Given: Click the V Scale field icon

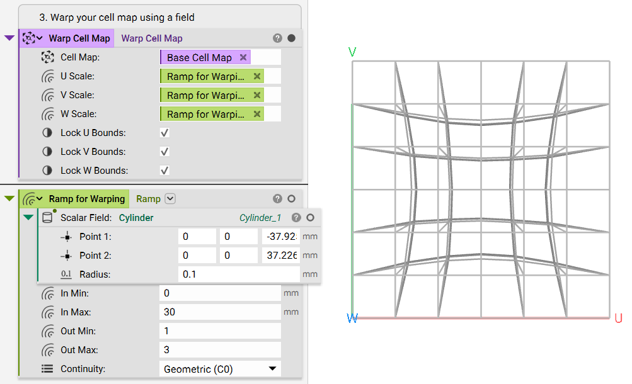Looking at the screenshot, I should pos(47,95).
